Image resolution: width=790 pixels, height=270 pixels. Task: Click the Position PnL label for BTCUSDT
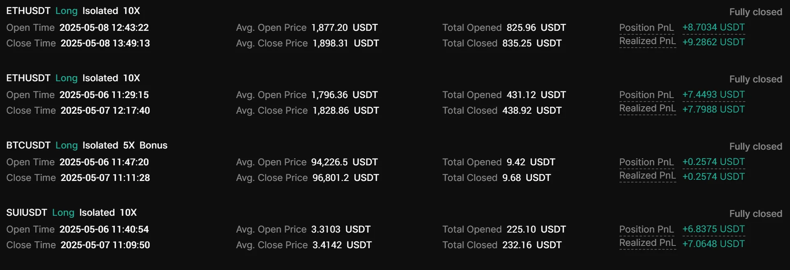[x=646, y=162]
